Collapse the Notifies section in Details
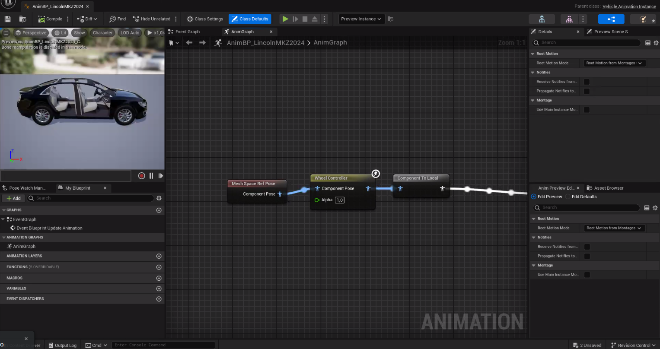660x349 pixels. click(x=533, y=73)
